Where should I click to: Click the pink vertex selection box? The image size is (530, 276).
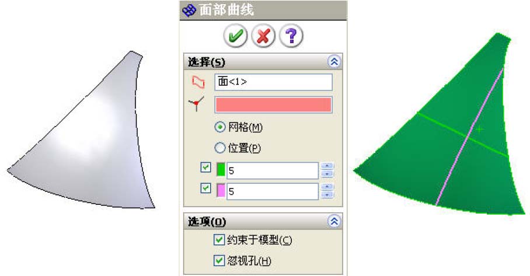[x=273, y=104]
